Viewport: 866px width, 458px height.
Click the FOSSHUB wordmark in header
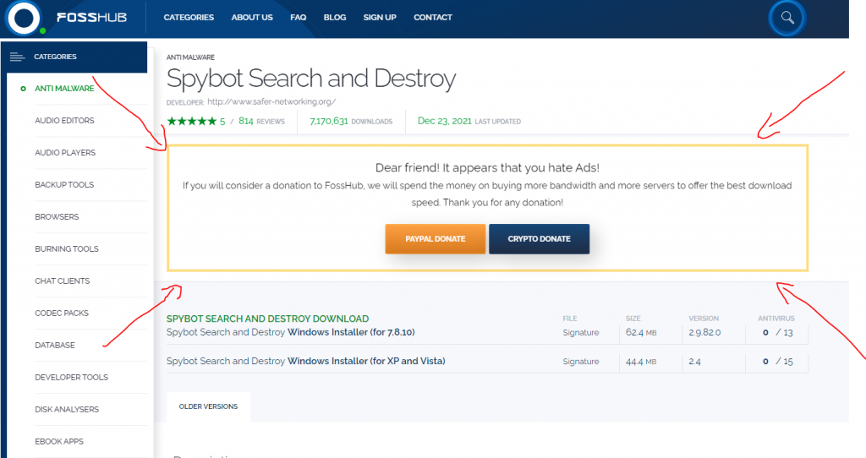click(x=91, y=18)
